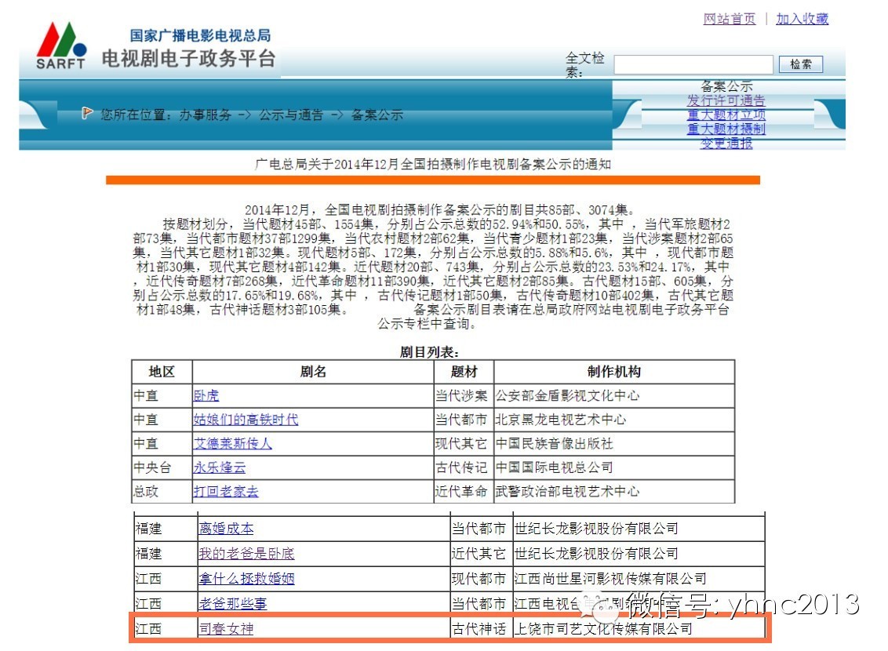Click 加入收藏 link

click(x=802, y=19)
